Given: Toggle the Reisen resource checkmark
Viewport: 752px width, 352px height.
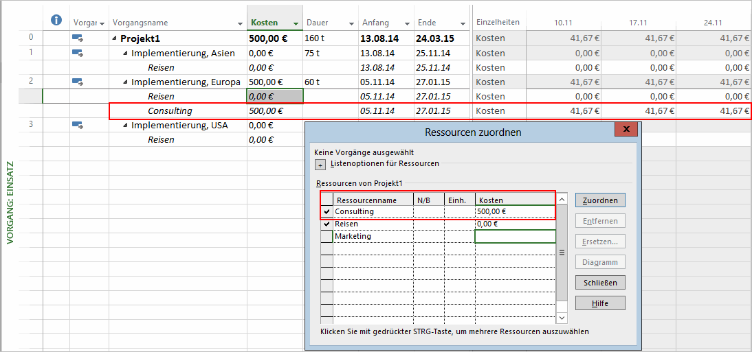Looking at the screenshot, I should pos(327,224).
